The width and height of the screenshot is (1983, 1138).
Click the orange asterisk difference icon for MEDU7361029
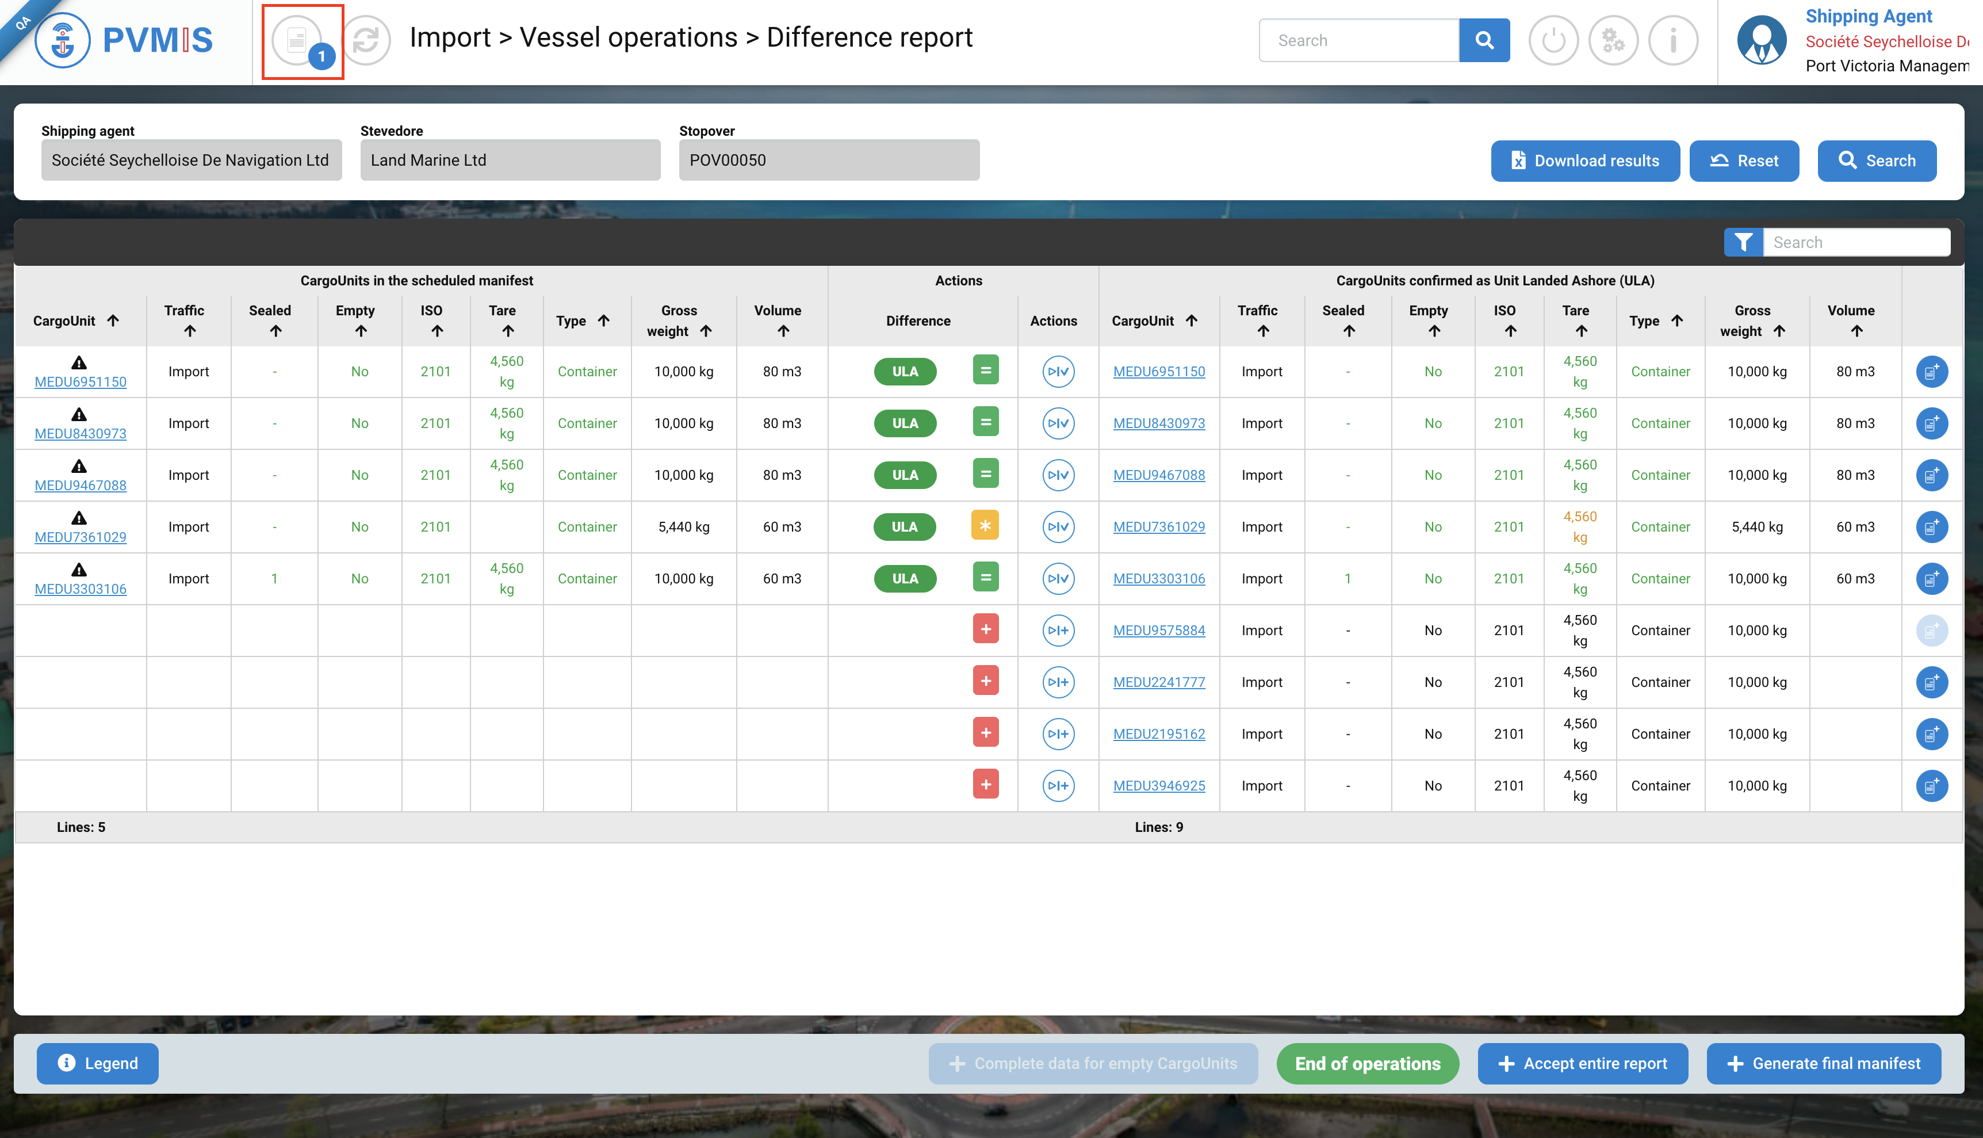pyautogui.click(x=985, y=526)
